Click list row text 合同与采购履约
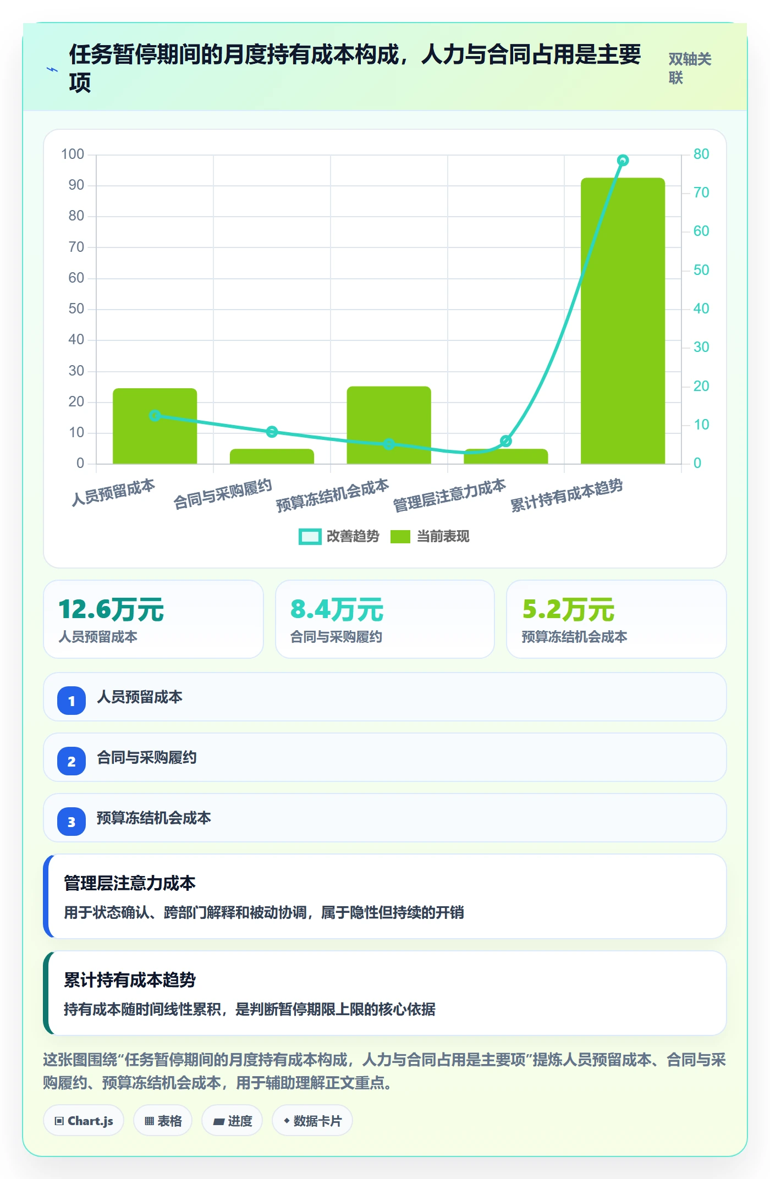770x1179 pixels. [147, 758]
